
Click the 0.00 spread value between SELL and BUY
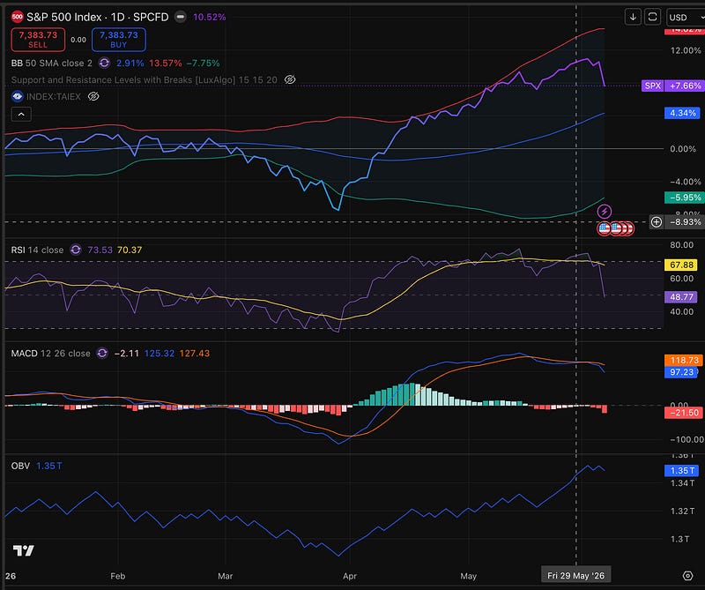click(x=78, y=40)
